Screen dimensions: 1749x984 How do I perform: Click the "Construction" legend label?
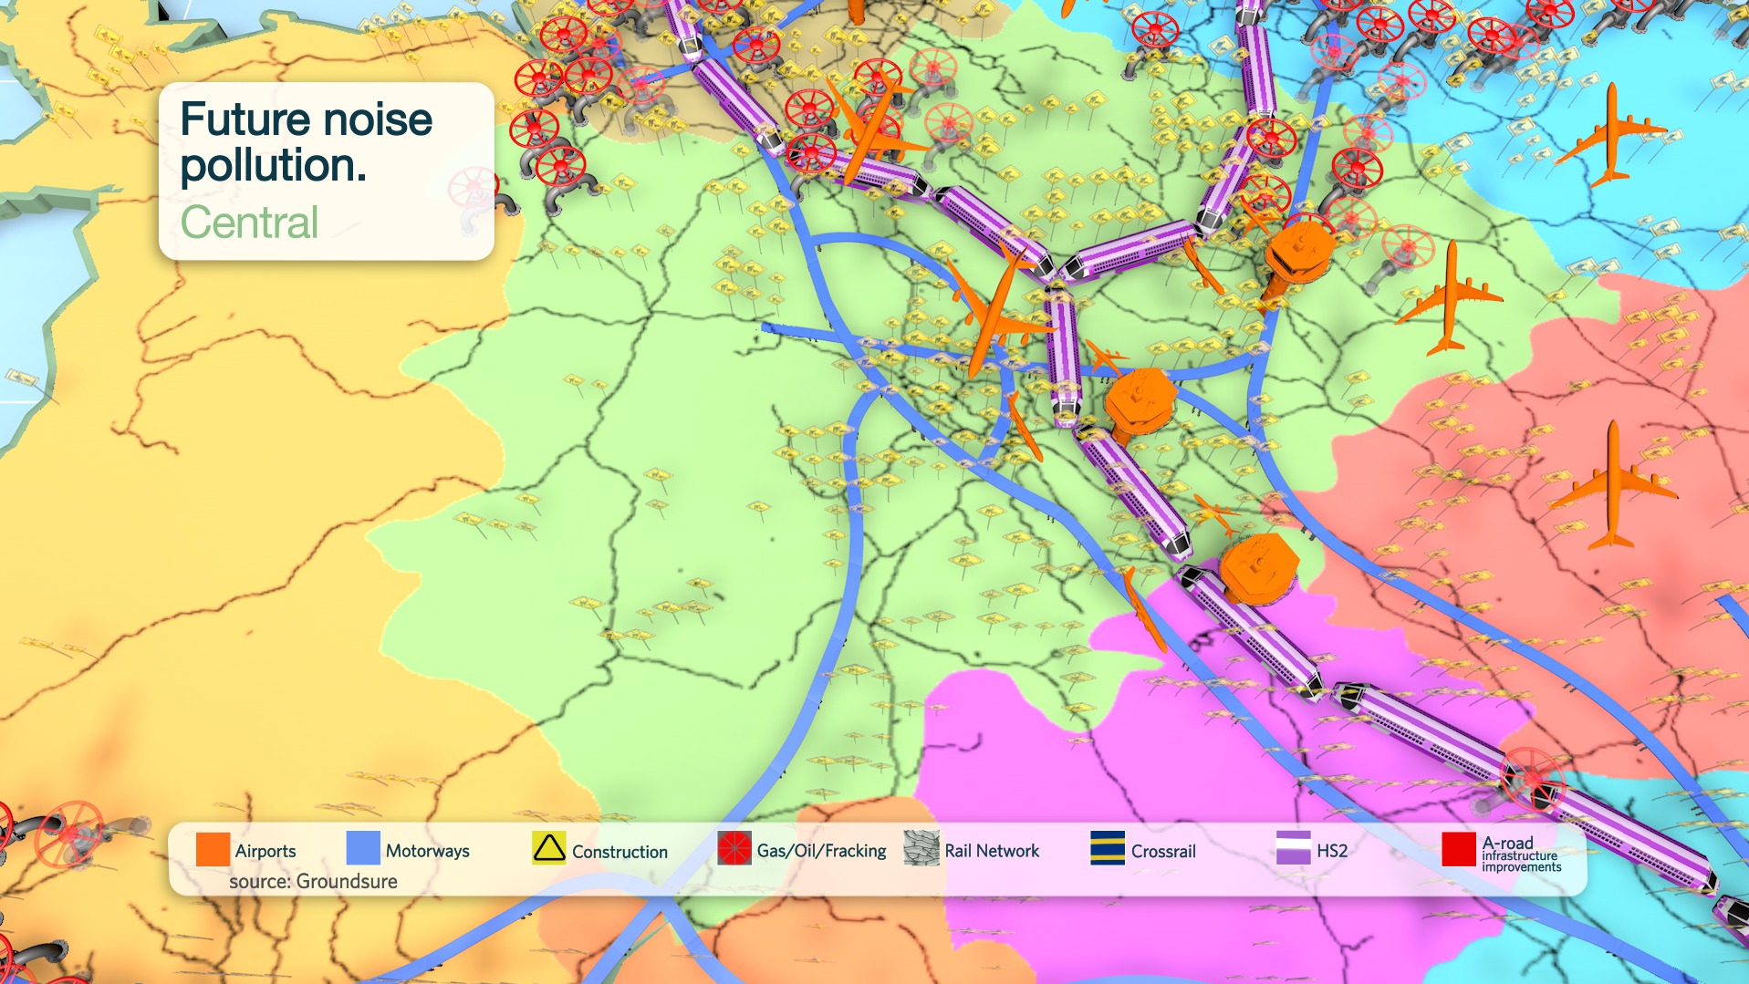point(620,852)
